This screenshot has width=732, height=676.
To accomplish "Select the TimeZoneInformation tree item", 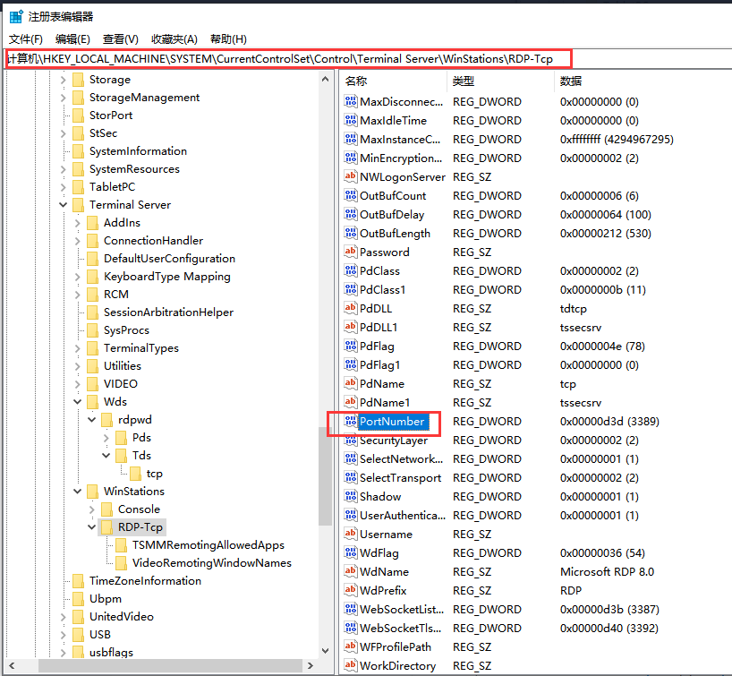I will tap(145, 581).
